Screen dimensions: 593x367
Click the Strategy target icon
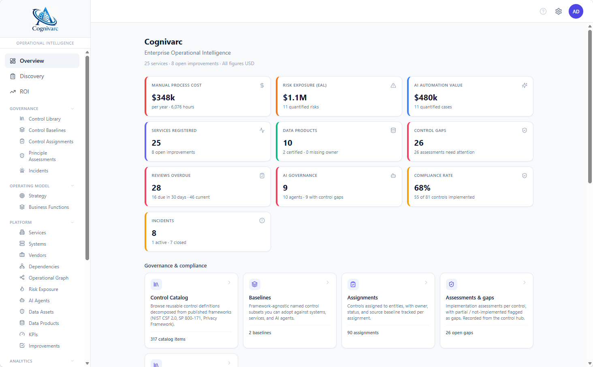[22, 195]
